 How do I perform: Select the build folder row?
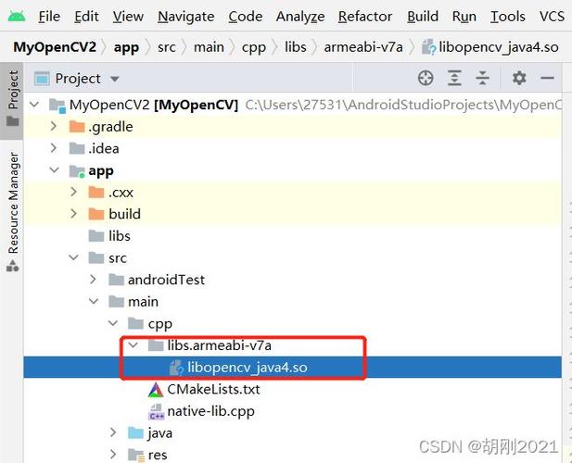click(293, 214)
